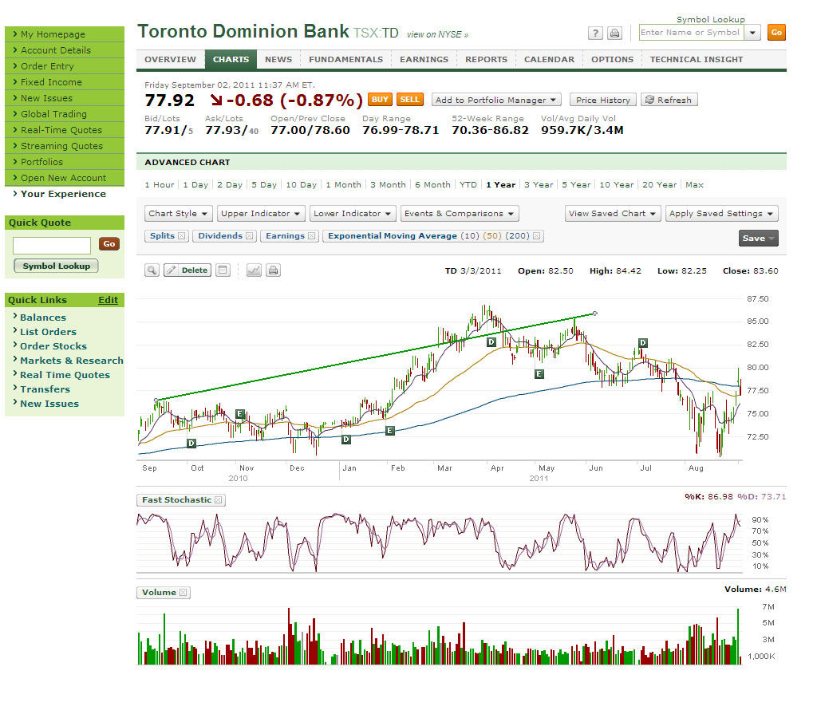Open the Transfers quick link
This screenshot has height=718, width=817.
click(x=45, y=389)
